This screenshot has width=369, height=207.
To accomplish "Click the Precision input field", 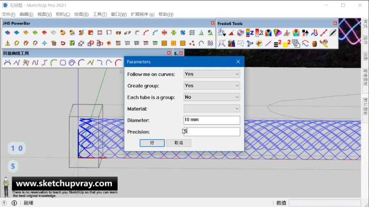I will 212,132.
